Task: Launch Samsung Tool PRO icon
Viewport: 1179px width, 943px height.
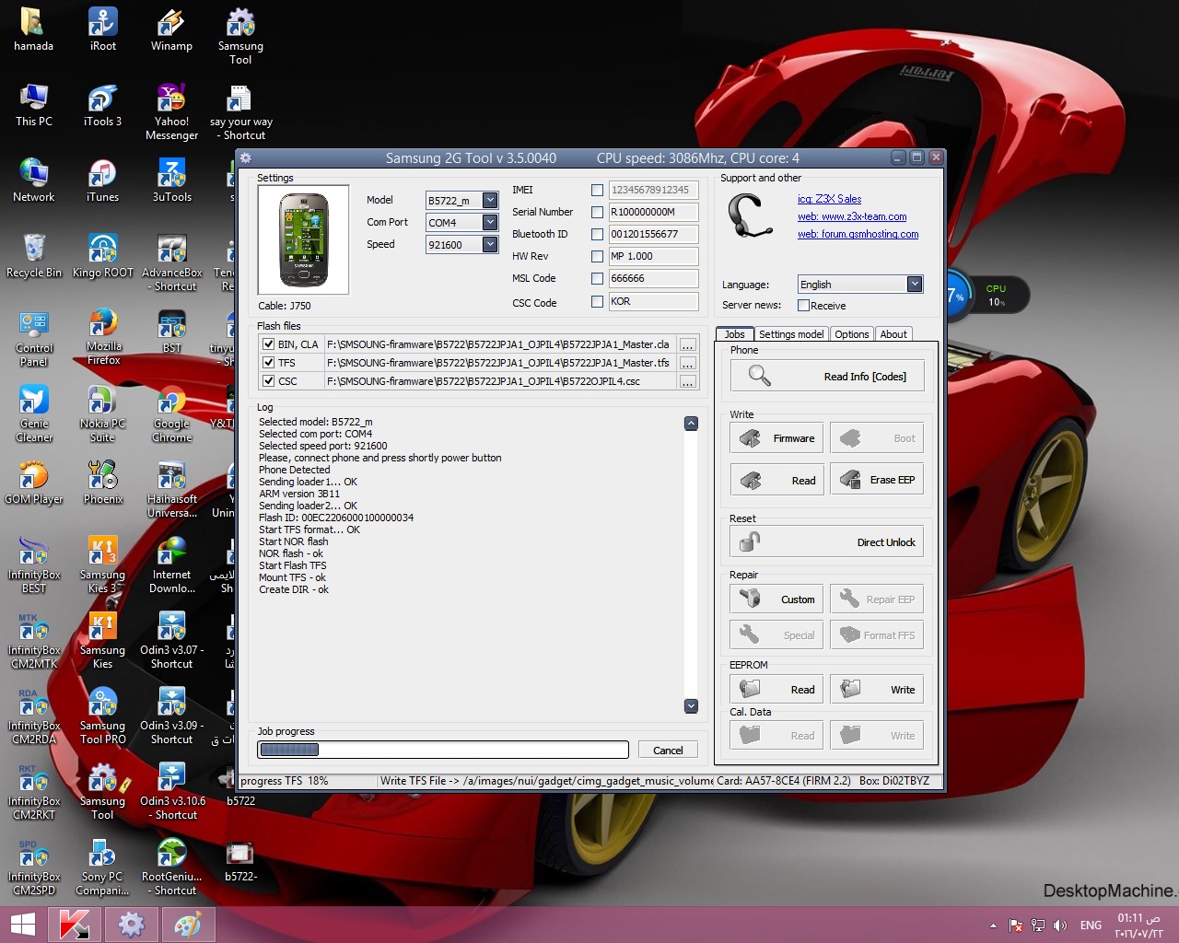Action: point(102,716)
